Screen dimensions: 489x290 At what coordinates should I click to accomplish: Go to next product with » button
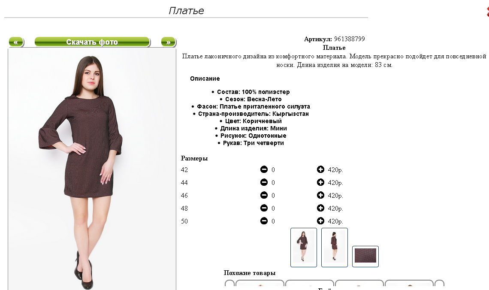coord(169,42)
